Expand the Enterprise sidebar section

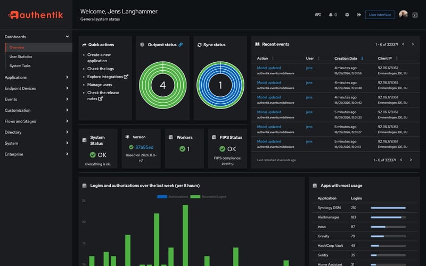(x=36, y=154)
